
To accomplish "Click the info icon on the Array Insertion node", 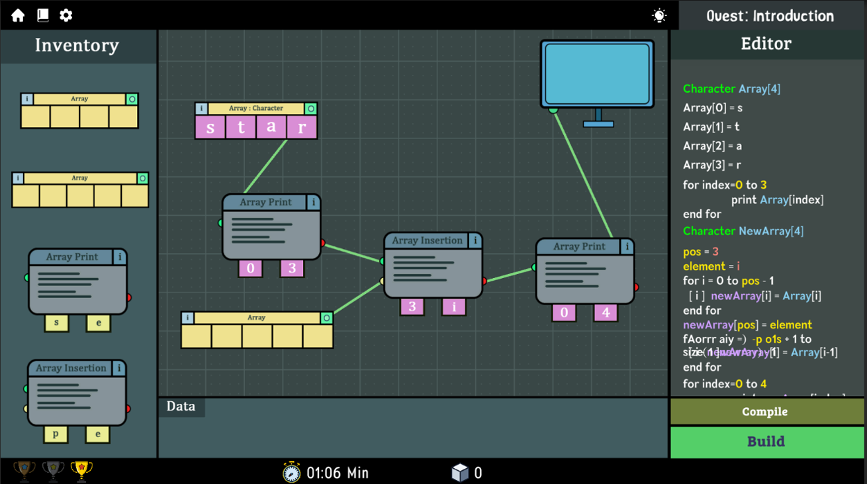I will pyautogui.click(x=475, y=240).
